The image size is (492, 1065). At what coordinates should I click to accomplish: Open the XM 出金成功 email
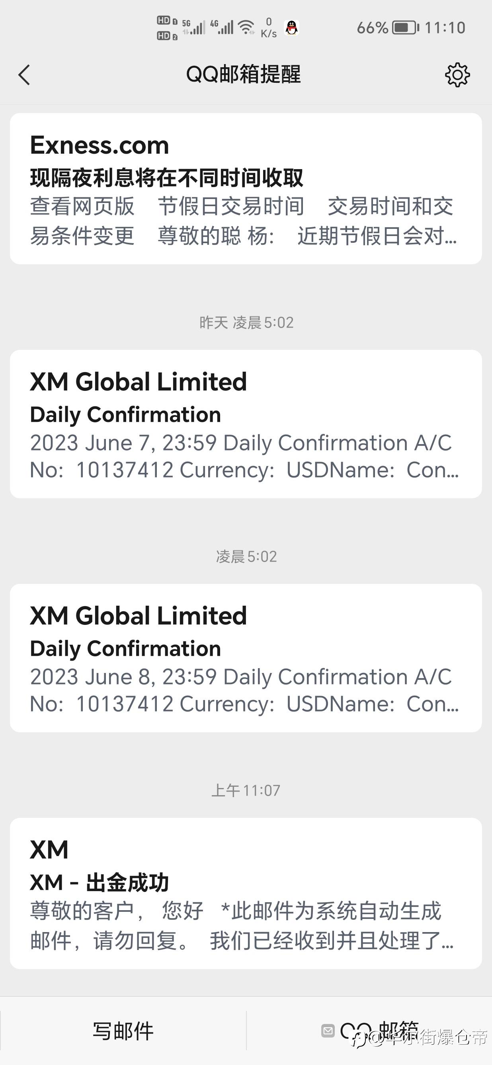point(246,893)
